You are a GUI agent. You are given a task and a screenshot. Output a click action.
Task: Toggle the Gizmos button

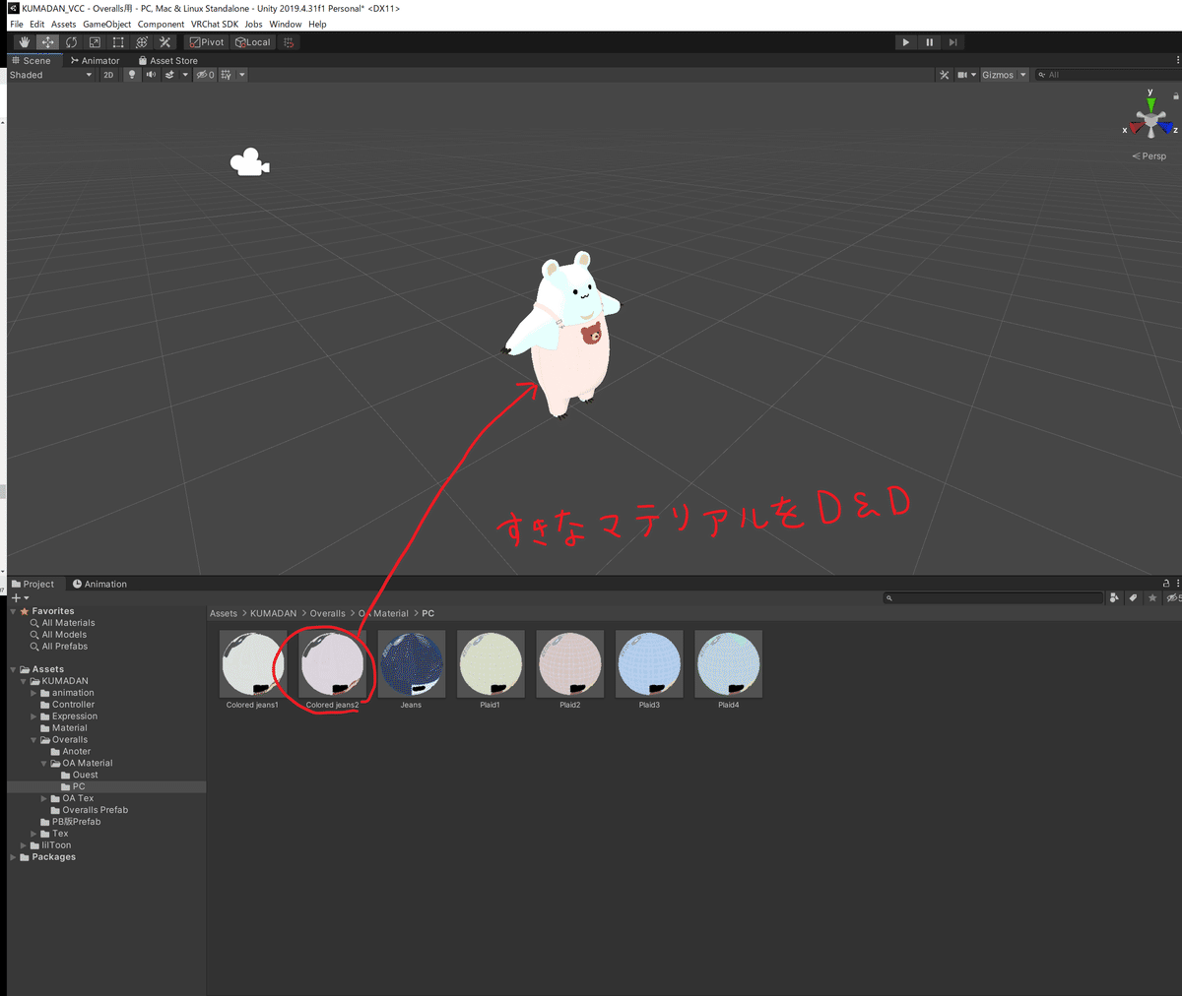[998, 75]
